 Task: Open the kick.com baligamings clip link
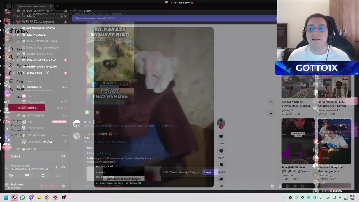point(131,126)
